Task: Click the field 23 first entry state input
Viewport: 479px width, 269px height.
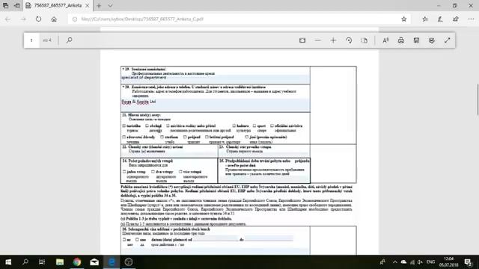Action: point(264,155)
